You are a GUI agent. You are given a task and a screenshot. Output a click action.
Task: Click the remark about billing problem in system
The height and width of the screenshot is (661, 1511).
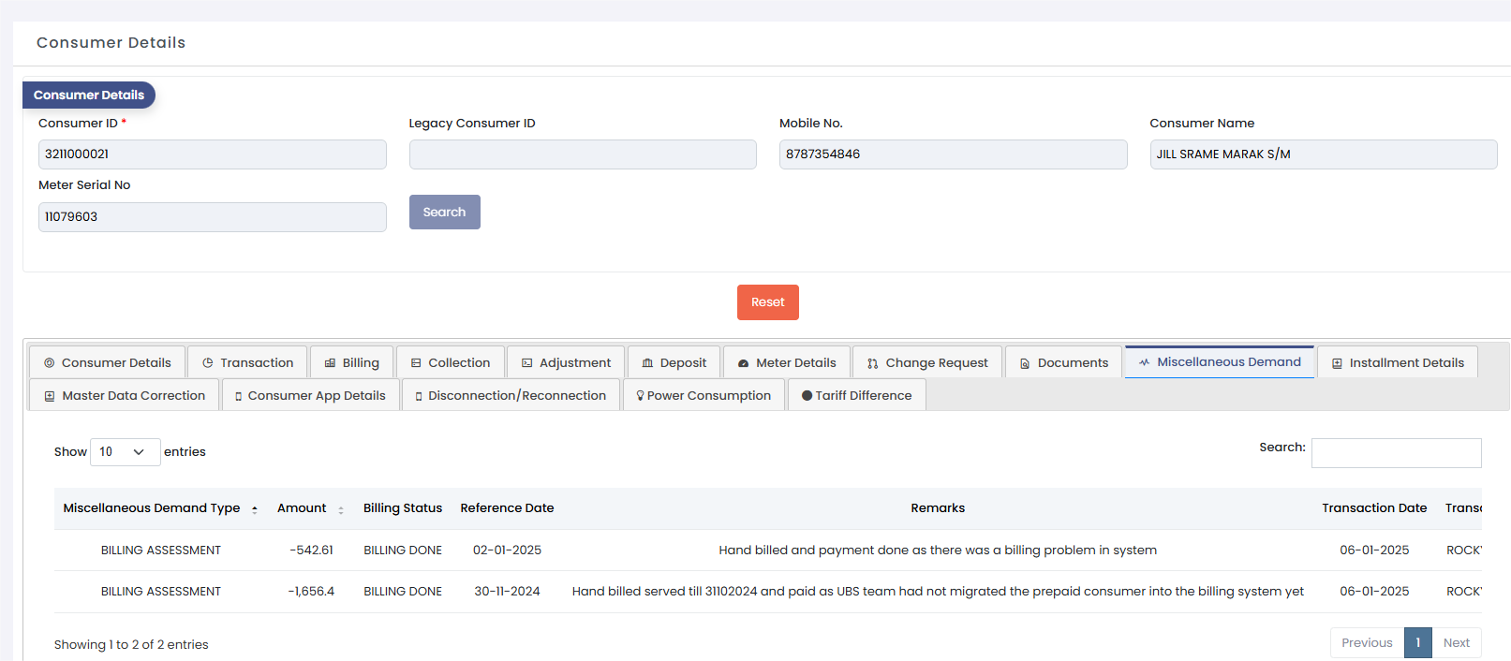(938, 551)
